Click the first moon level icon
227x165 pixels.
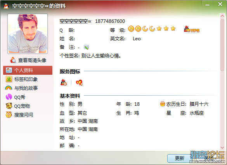coord(145,29)
